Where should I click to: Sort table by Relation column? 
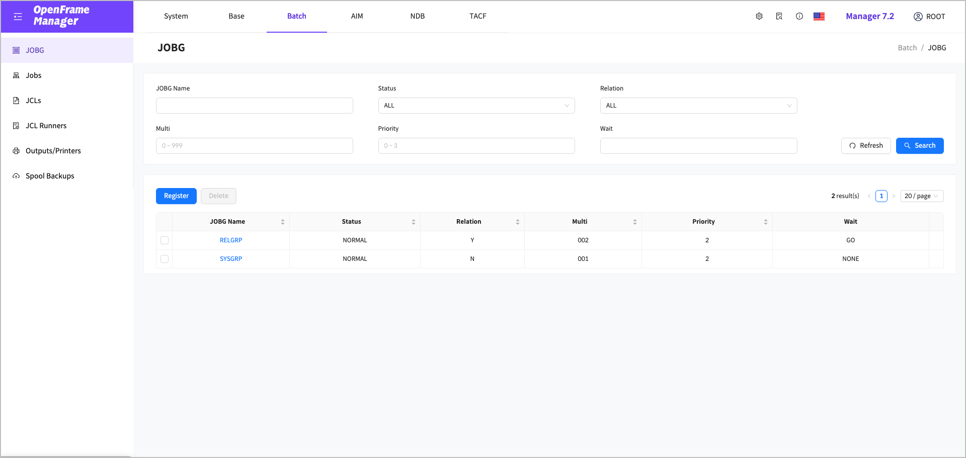pyautogui.click(x=518, y=222)
